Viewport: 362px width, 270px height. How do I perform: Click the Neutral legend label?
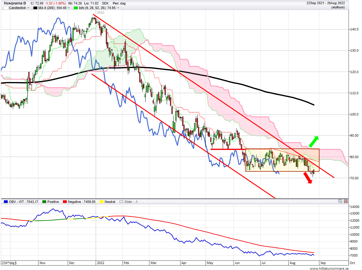point(110,202)
